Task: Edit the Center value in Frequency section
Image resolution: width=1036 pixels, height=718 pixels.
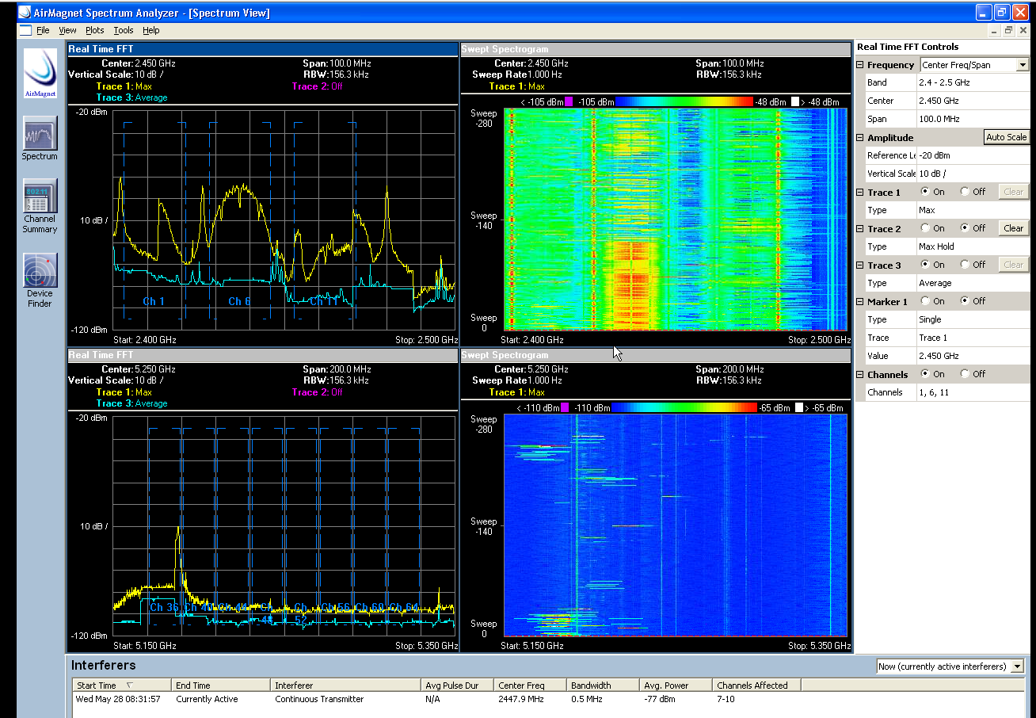Action: click(973, 101)
